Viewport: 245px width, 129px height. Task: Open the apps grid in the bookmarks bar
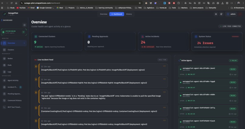click(2, 8)
